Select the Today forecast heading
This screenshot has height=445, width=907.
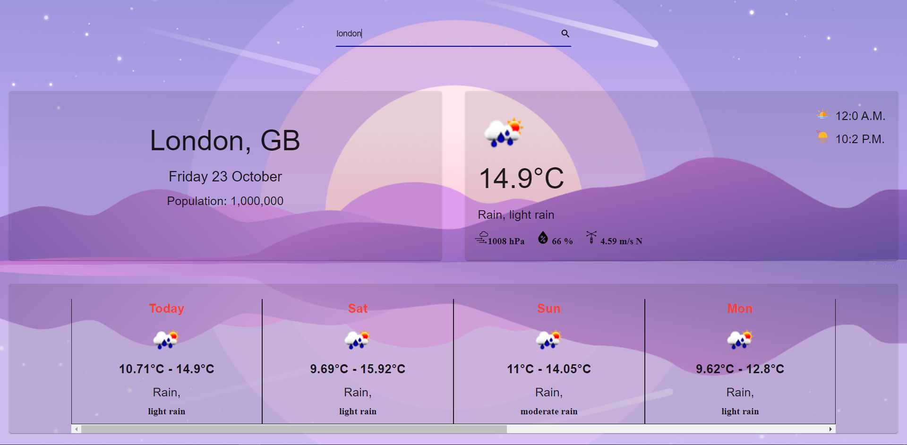(167, 308)
